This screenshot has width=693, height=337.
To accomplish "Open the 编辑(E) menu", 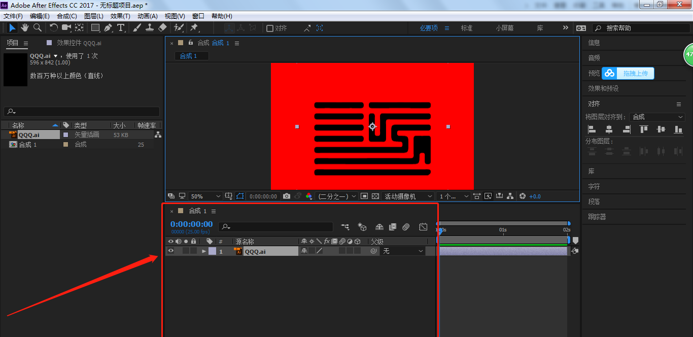I will 40,16.
